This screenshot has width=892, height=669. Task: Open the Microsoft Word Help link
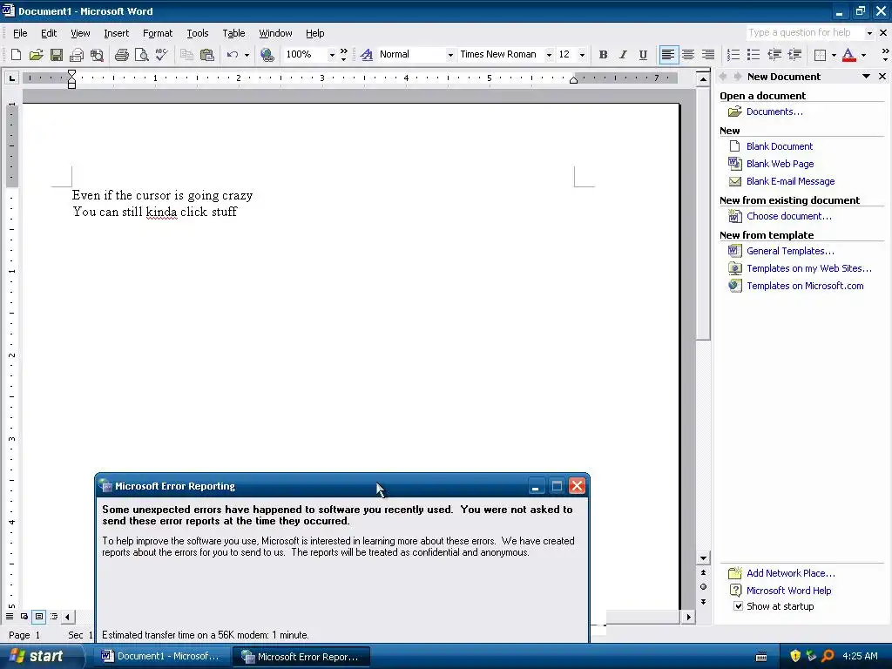(x=788, y=591)
